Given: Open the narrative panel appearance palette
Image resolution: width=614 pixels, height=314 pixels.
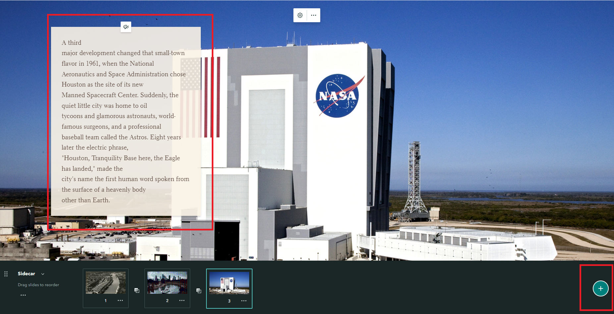Looking at the screenshot, I should [x=126, y=27].
